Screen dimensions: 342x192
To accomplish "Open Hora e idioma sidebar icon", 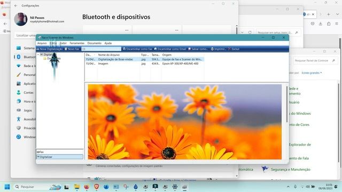I will [x=19, y=101].
